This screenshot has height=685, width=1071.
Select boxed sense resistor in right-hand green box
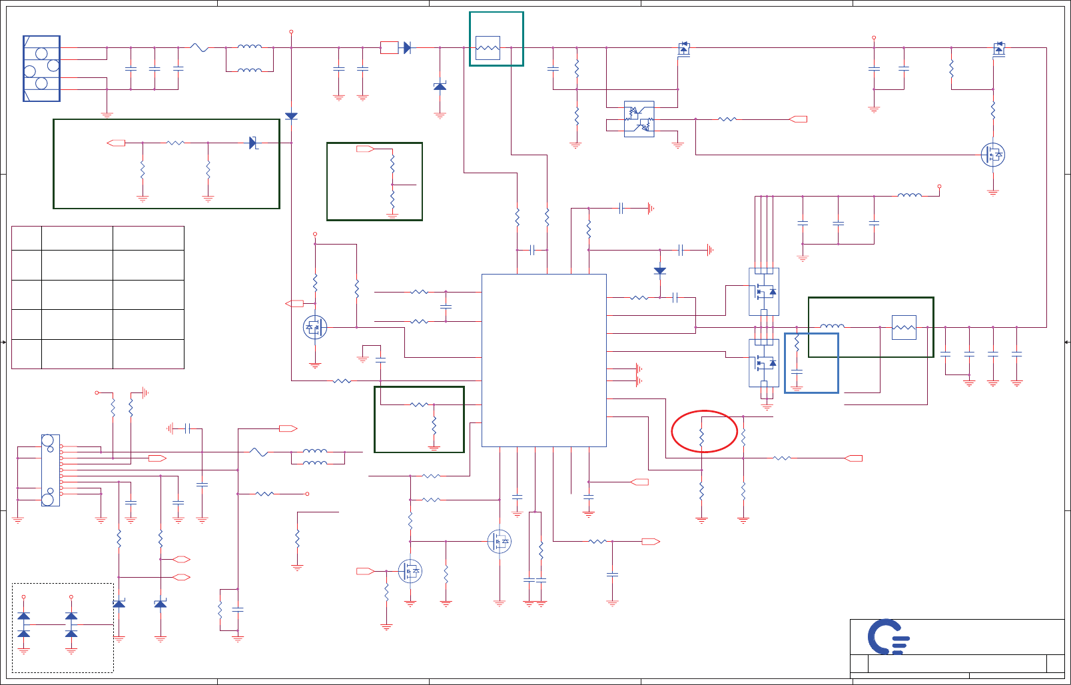pyautogui.click(x=904, y=327)
